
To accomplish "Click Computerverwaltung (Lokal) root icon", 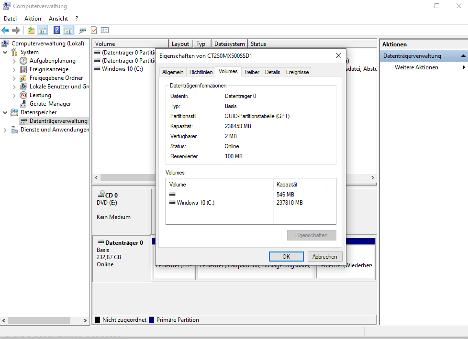I will tap(5, 44).
